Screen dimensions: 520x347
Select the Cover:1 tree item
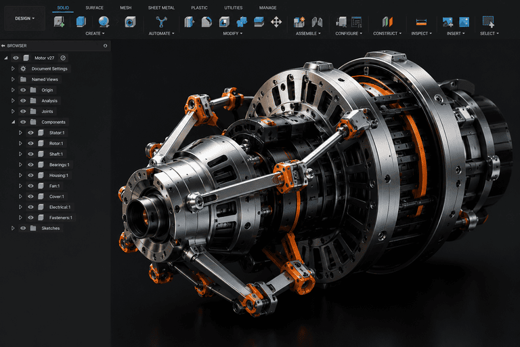point(57,197)
